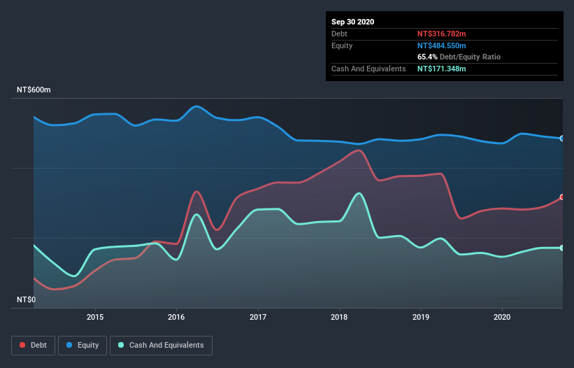Select the 2016 axis label
The image size is (574, 368).
pos(176,317)
